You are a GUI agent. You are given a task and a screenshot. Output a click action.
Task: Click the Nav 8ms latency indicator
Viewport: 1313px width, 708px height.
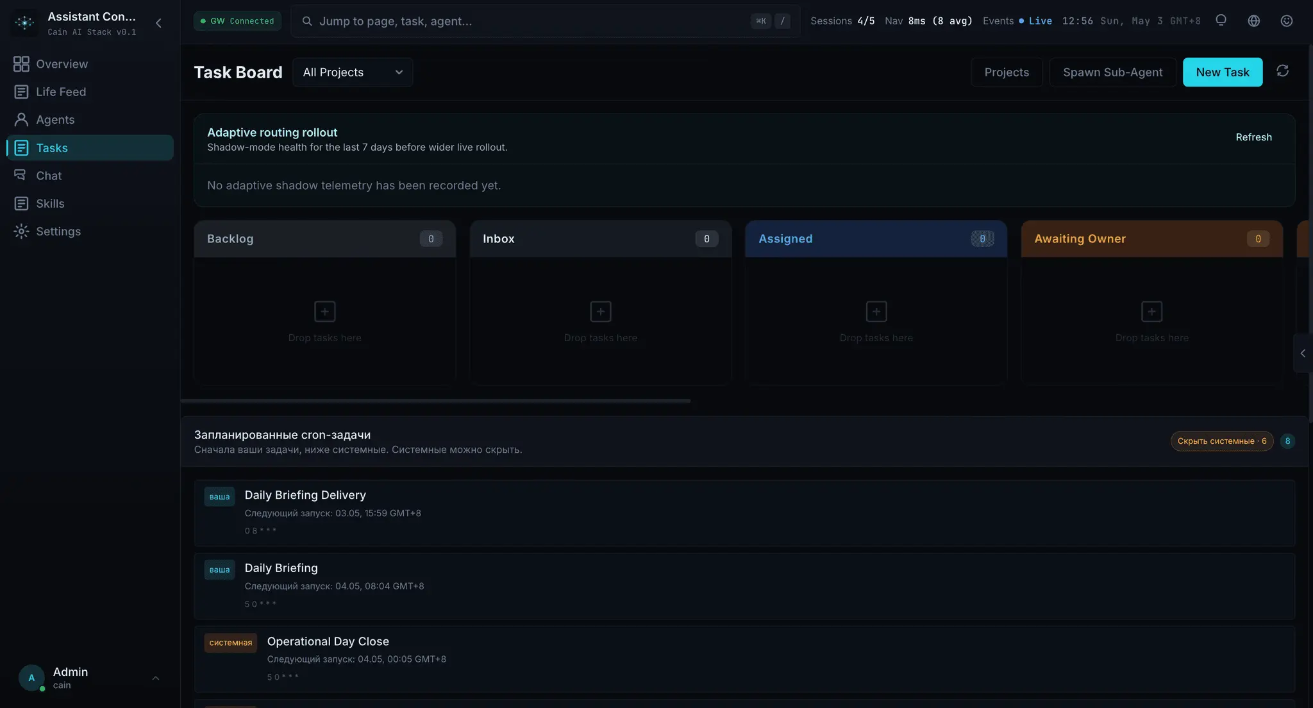[x=928, y=21]
